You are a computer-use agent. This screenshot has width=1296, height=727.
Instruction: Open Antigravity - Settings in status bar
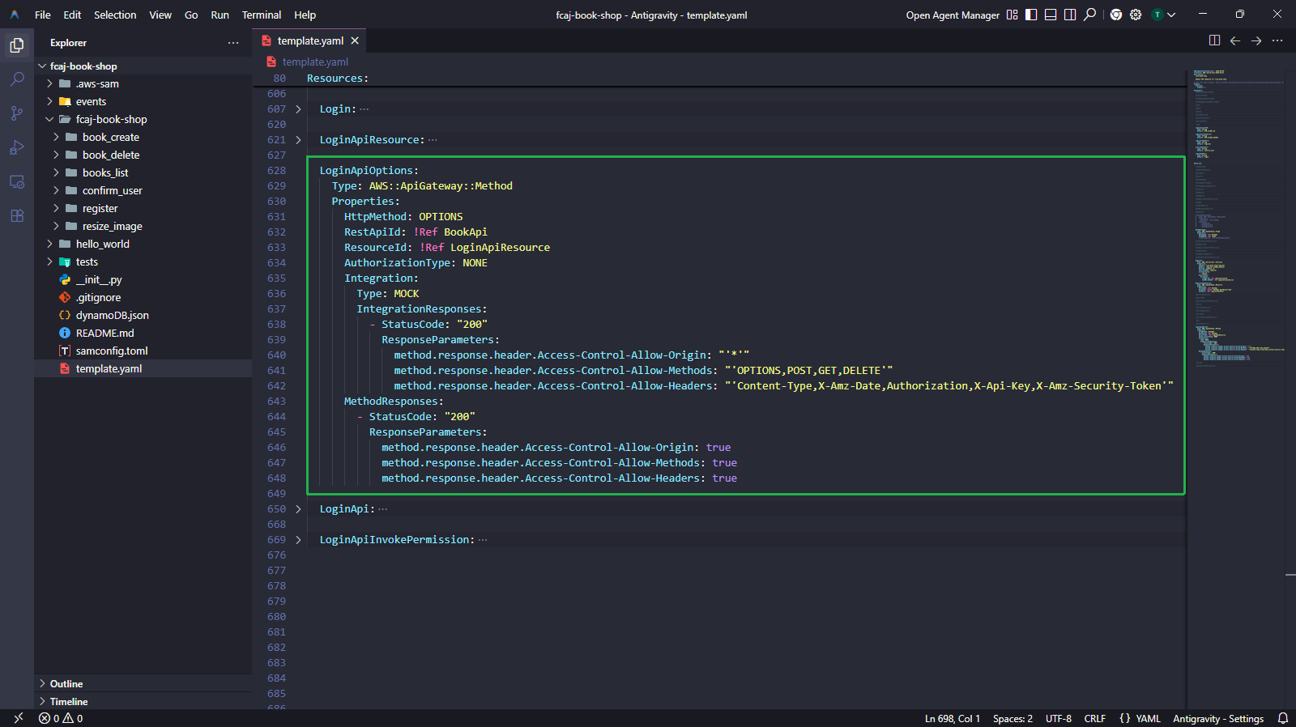pos(1218,718)
